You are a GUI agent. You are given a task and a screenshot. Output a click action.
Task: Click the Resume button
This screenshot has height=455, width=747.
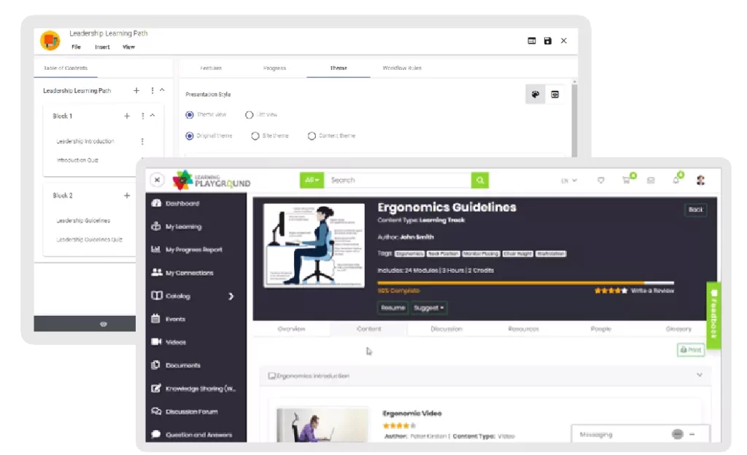point(393,308)
